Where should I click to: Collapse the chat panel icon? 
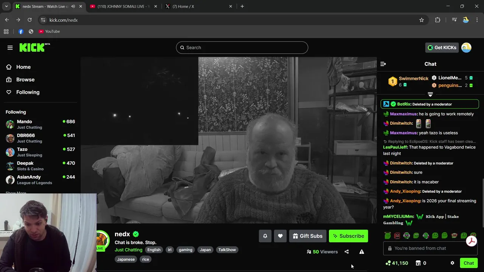383,64
